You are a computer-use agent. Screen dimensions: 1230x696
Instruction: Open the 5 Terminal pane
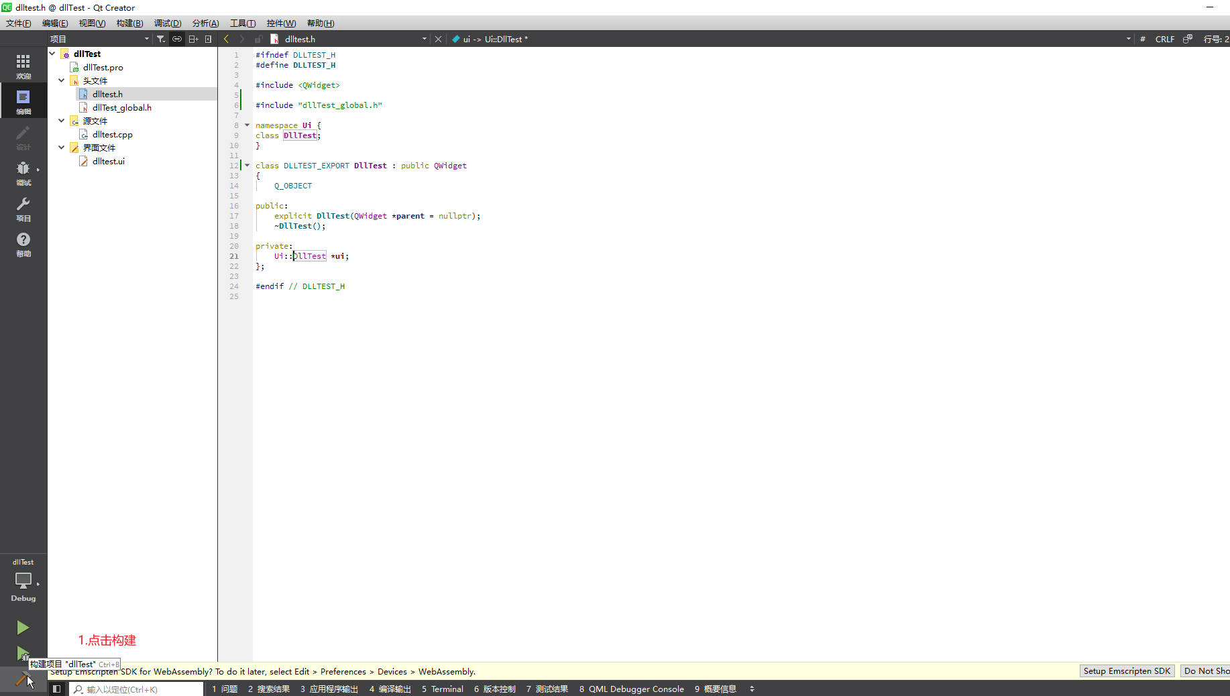pos(443,689)
